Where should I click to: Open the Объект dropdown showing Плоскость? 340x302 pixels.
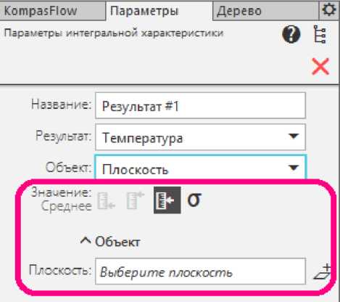click(x=200, y=168)
